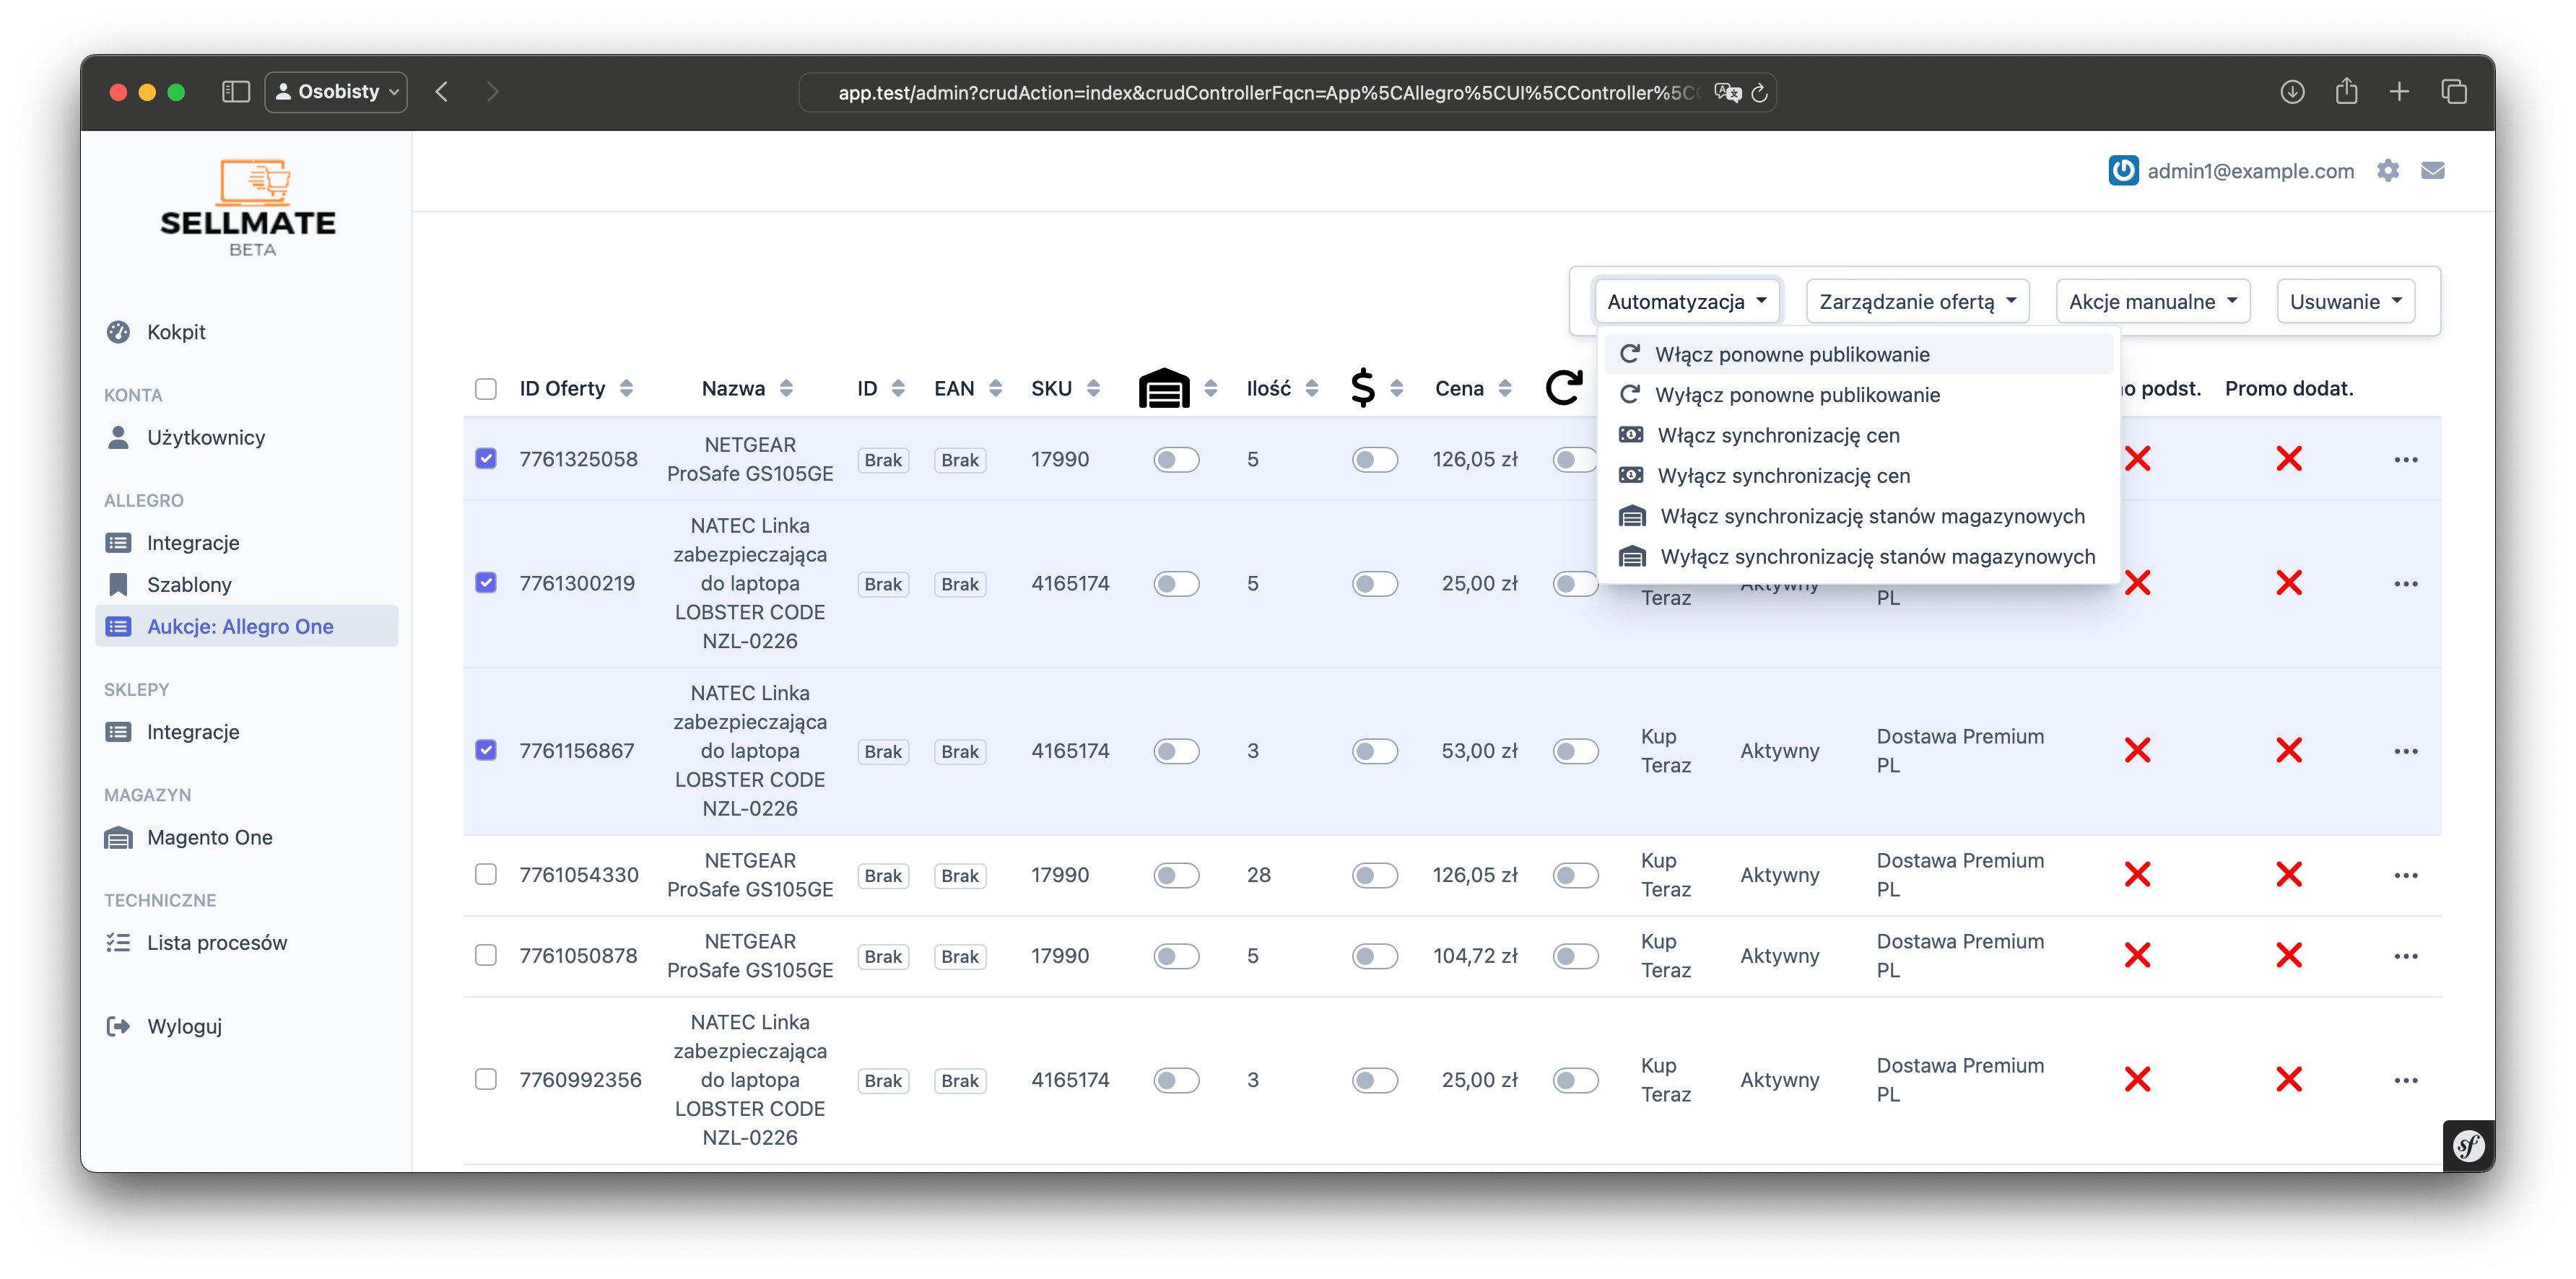Screen dimensions: 2576x1279
Task: Sort by ID Oferty column arrows
Action: [626, 388]
